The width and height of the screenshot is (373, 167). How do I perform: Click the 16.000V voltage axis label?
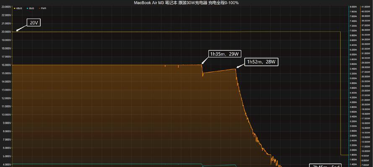[x=6, y=65]
